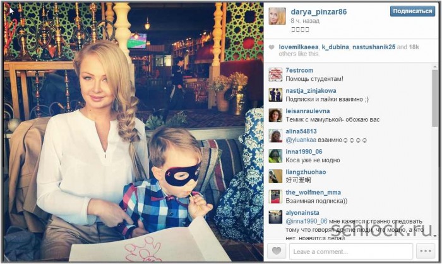Click the @inna1990_06 mention in alyonainsta comment
Screen dimensions: 442x264
pyautogui.click(x=306, y=221)
